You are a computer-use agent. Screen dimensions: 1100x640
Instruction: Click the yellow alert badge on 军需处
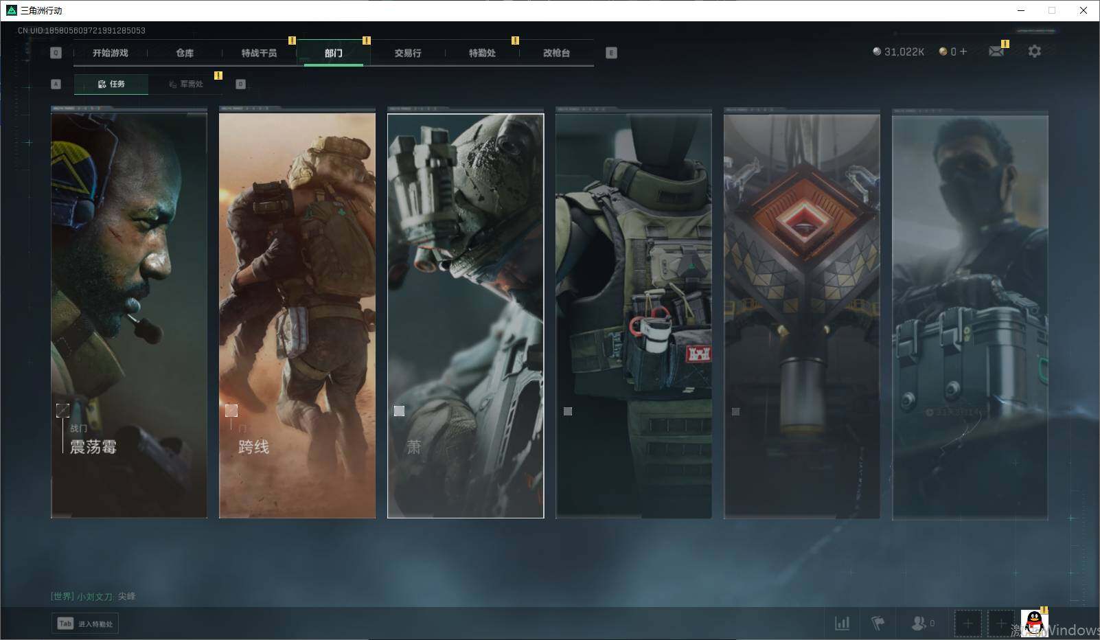pyautogui.click(x=218, y=76)
